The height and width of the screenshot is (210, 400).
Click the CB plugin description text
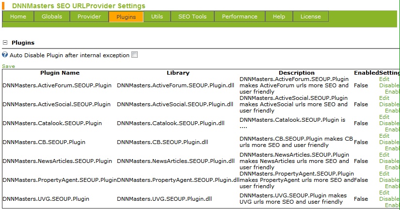tap(296, 142)
